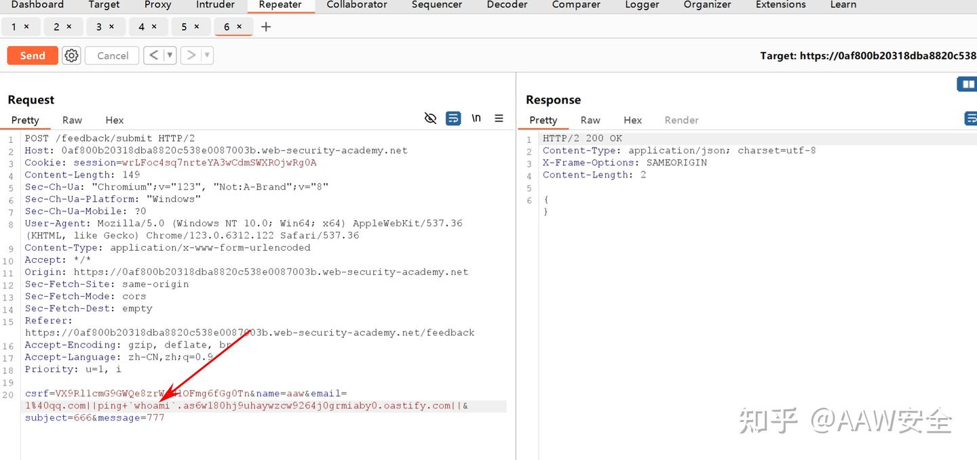Open the Intruder tab
Image resolution: width=977 pixels, height=460 pixels.
click(x=215, y=5)
